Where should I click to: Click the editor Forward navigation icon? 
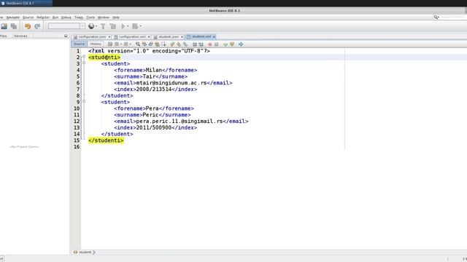[126, 44]
